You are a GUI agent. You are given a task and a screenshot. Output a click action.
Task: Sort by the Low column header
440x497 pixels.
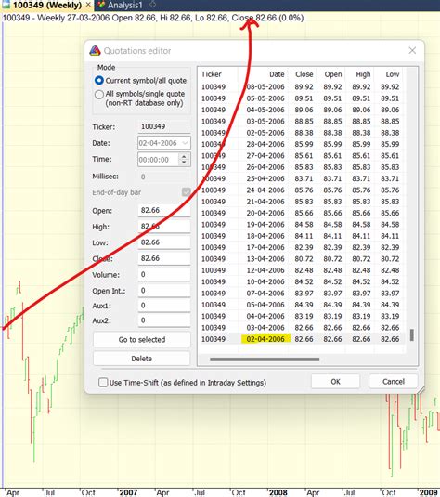coord(389,74)
